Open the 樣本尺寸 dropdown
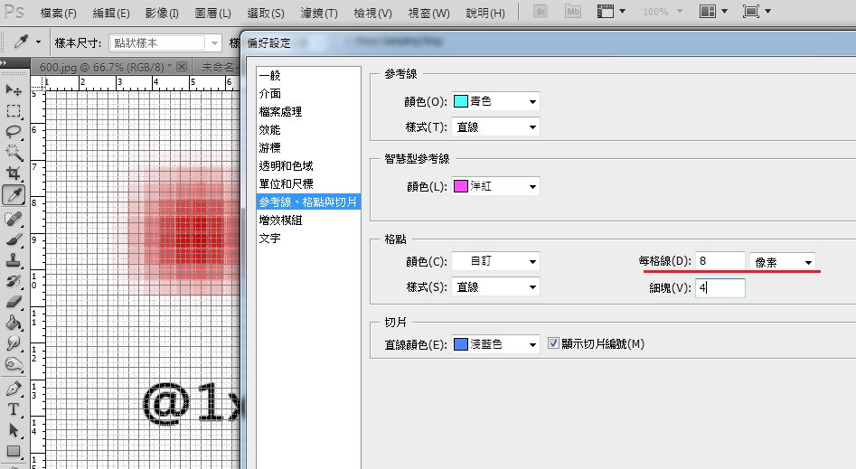 point(165,42)
